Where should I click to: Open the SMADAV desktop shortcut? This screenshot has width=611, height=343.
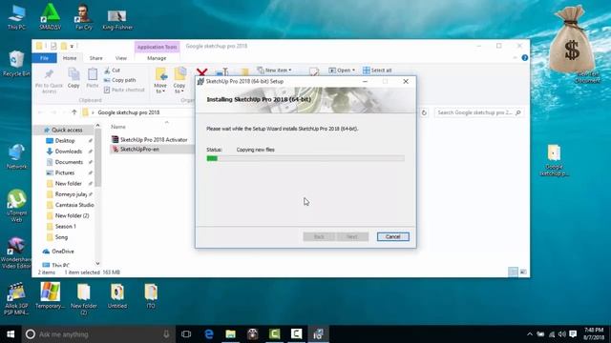click(x=50, y=17)
